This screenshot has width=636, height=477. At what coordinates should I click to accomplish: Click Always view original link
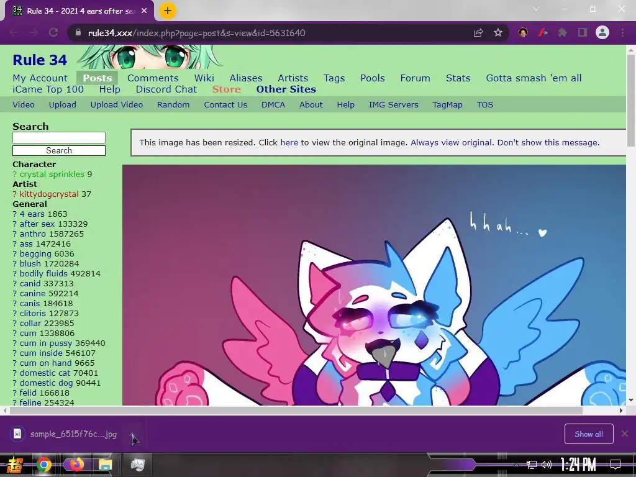(x=451, y=142)
